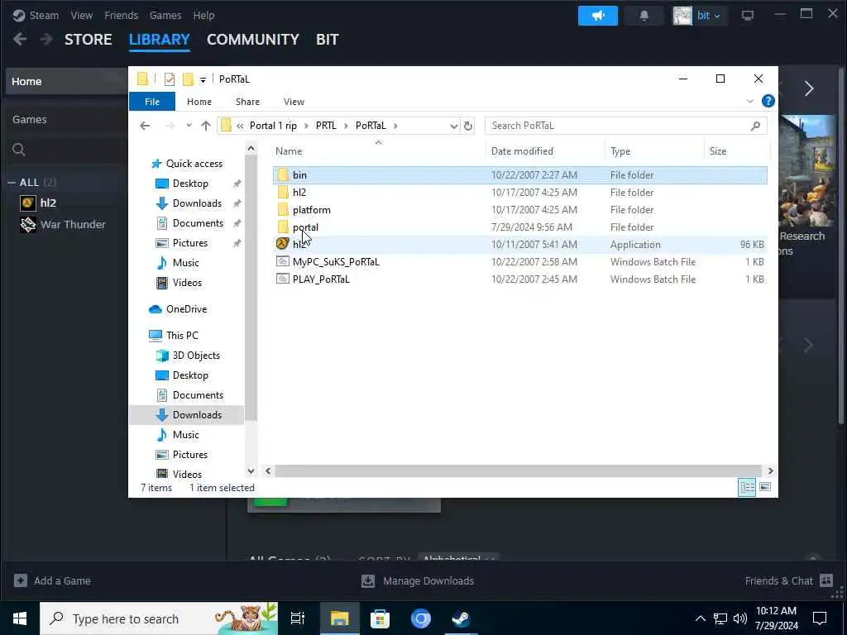
Task: Expand hidden breadcrumb path chevrons
Action: [x=240, y=126]
